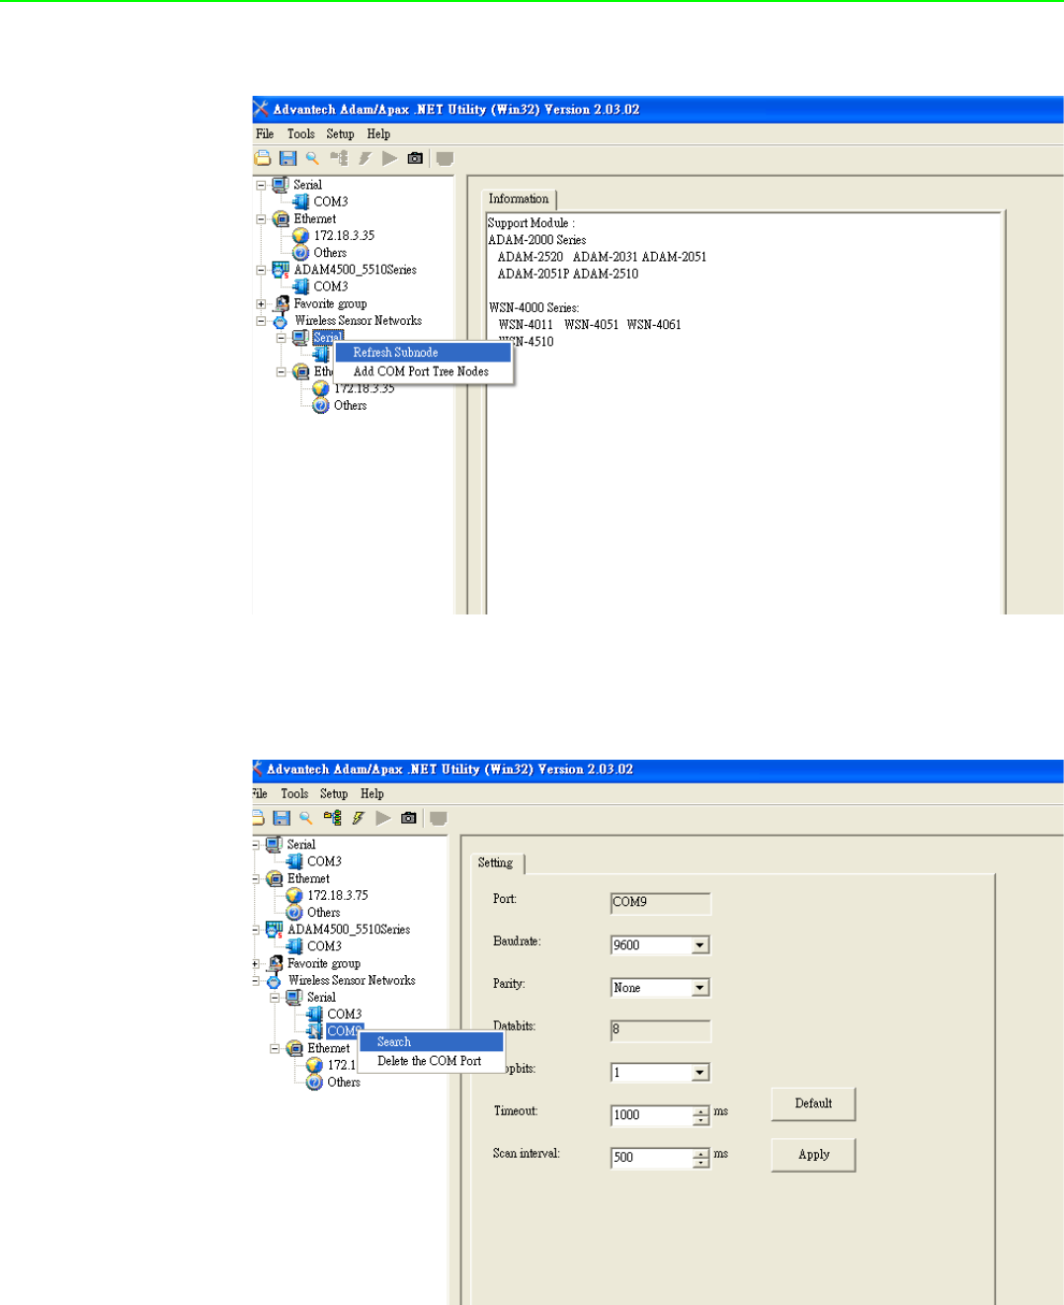Click Open folder icon in Information window toolbar

click(x=263, y=158)
